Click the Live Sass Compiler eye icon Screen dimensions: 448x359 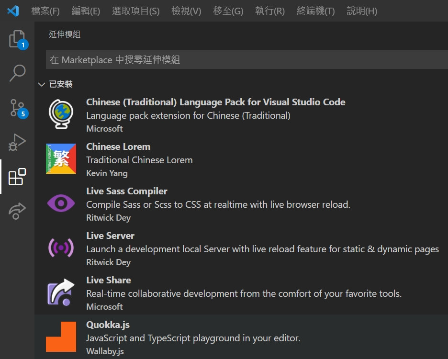click(x=61, y=203)
